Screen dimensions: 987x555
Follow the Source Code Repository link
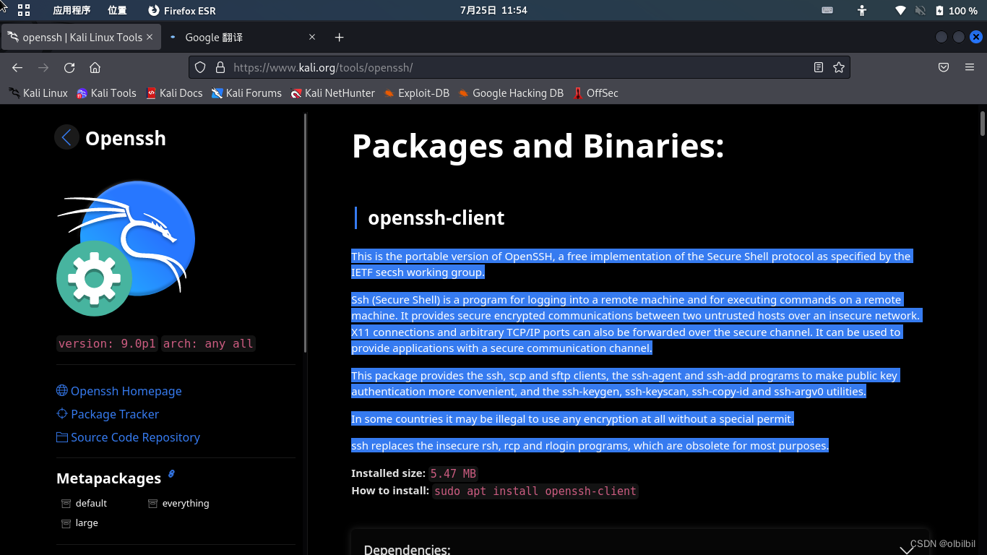(135, 437)
